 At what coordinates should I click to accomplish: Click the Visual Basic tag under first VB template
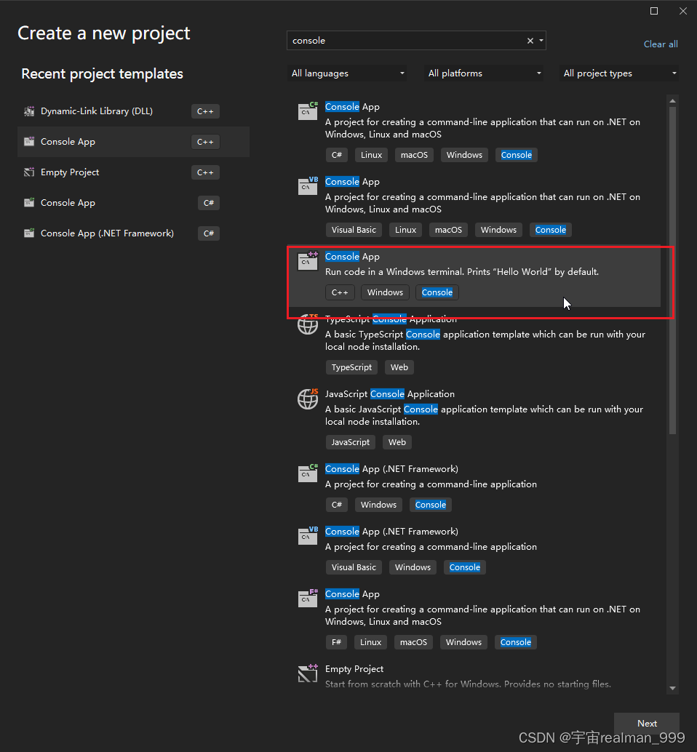[354, 230]
